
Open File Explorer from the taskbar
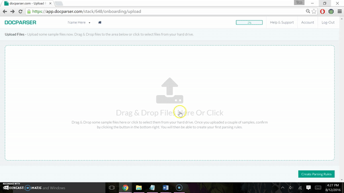pyautogui.click(x=139, y=188)
